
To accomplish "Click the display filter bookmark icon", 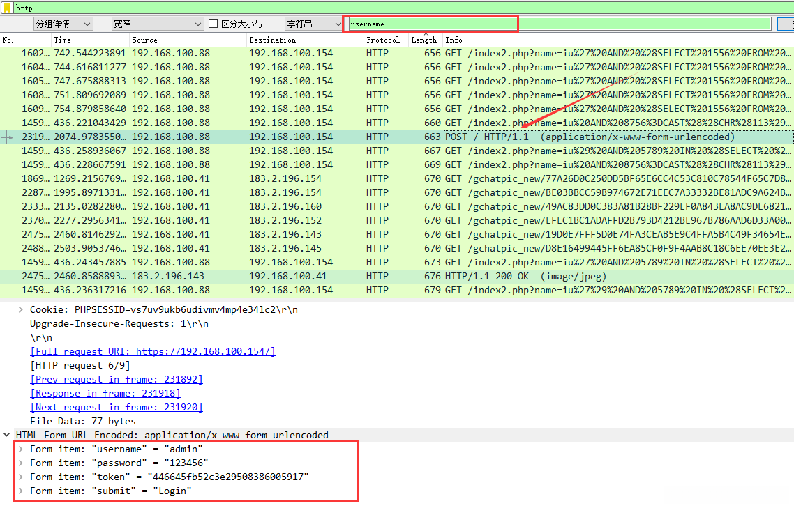I will pos(7,8).
